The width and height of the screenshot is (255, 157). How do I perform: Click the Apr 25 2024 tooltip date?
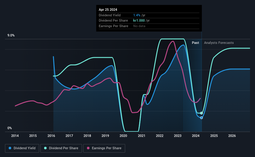click(108, 10)
